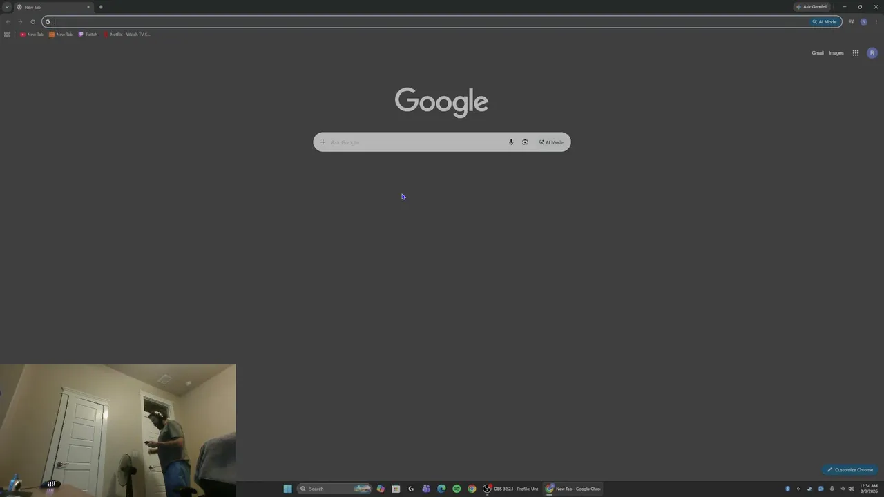Go back using the back arrow
Image resolution: width=884 pixels, height=497 pixels.
coord(8,21)
